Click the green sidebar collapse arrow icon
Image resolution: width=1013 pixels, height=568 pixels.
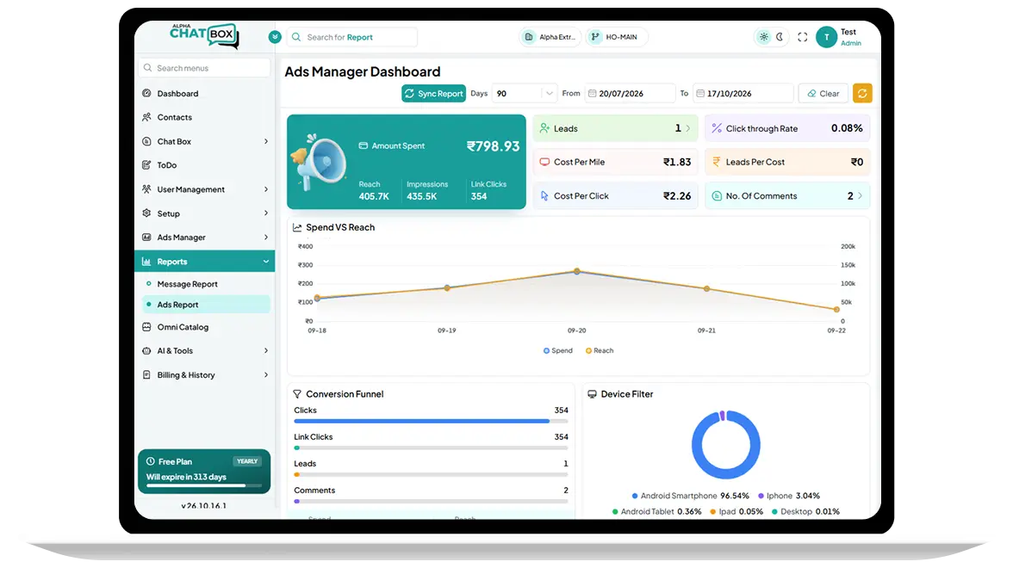[275, 37]
